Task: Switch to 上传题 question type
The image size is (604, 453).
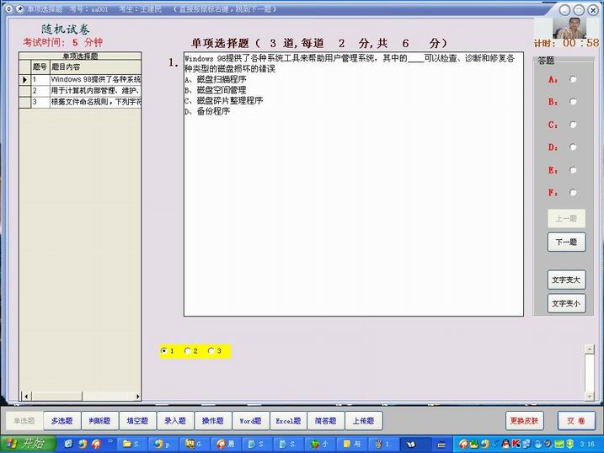Action: point(364,421)
